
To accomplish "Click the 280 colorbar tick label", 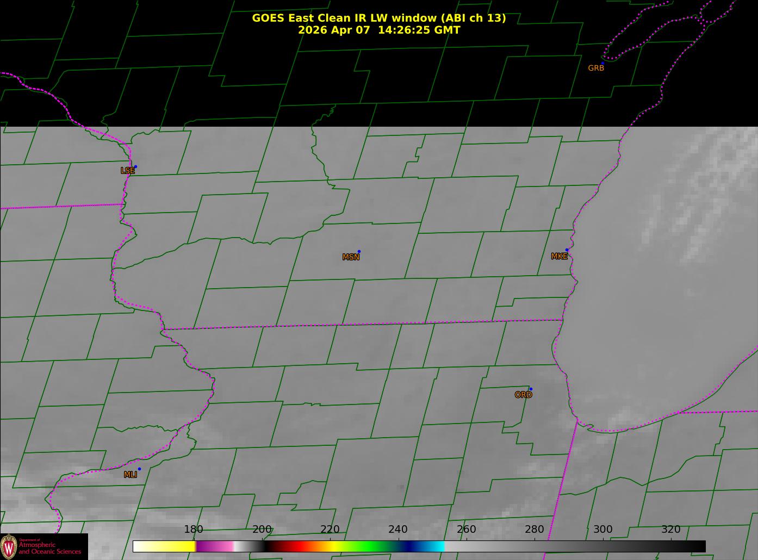I will pos(535,529).
